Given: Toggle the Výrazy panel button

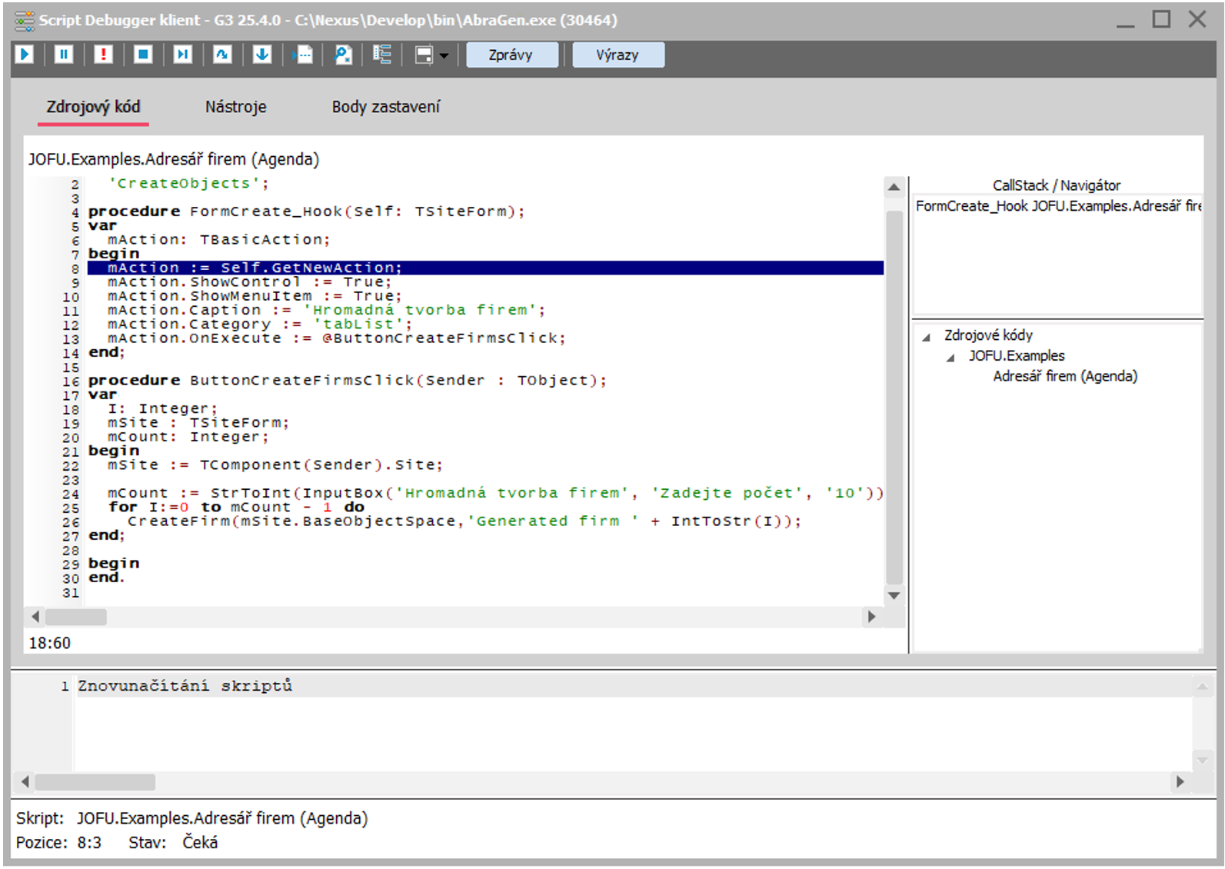Looking at the screenshot, I should [x=617, y=55].
